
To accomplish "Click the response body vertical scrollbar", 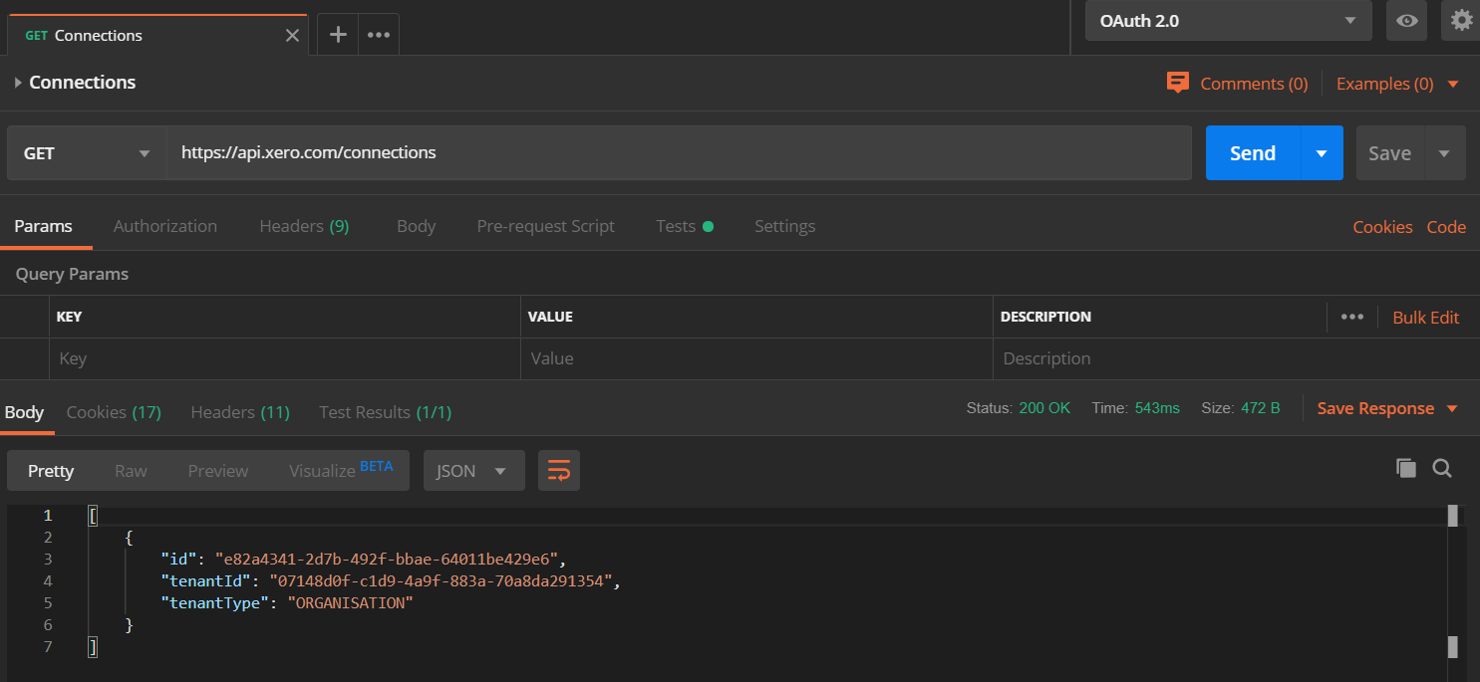I will pyautogui.click(x=1453, y=581).
